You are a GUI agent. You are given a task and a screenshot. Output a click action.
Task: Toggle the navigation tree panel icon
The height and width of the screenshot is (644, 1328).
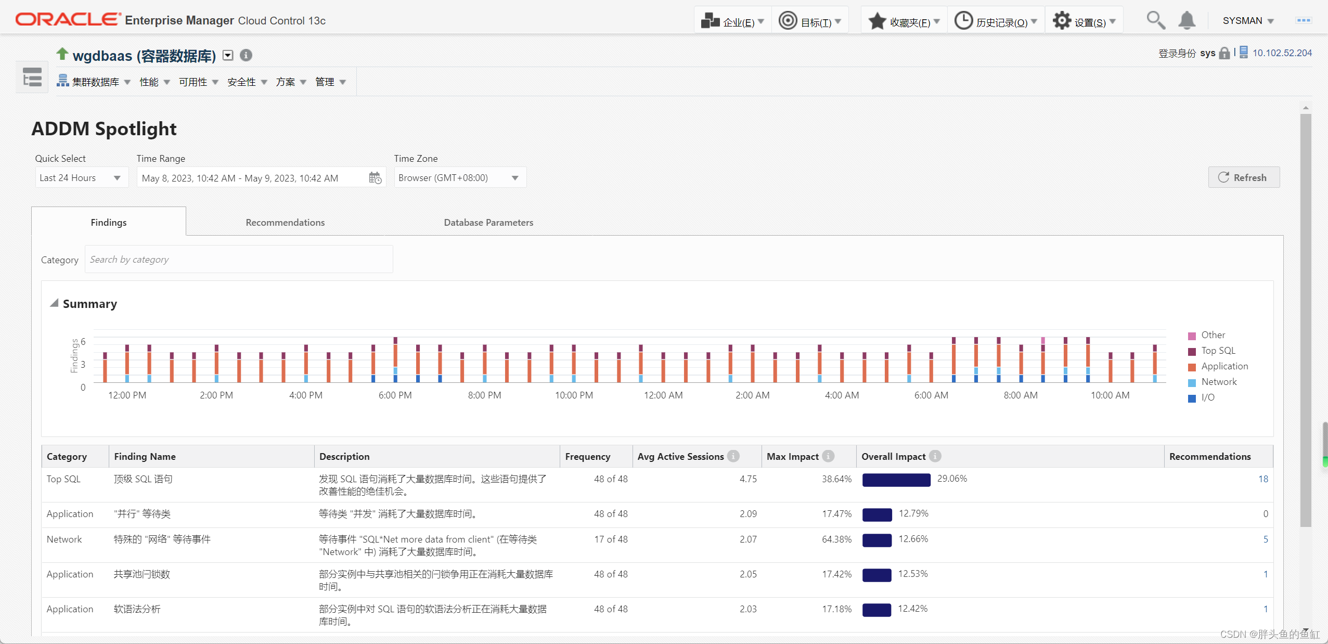click(32, 78)
